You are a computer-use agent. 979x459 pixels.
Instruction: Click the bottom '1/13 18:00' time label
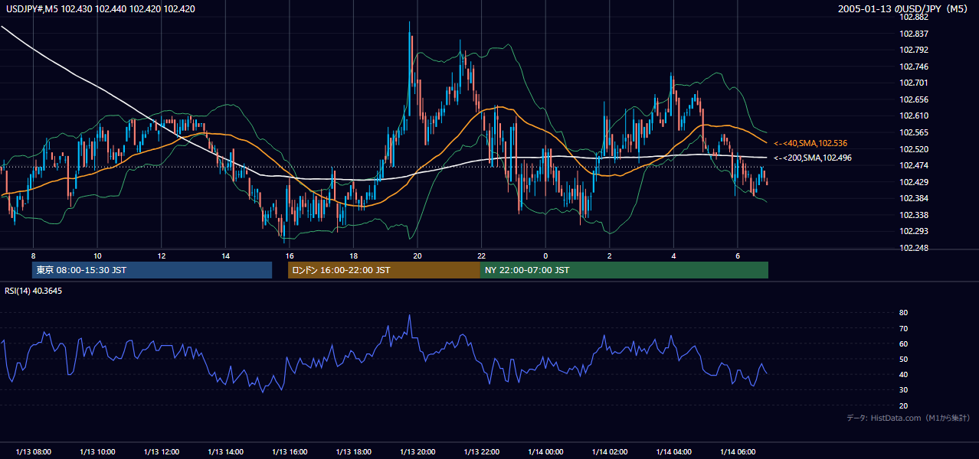354,451
